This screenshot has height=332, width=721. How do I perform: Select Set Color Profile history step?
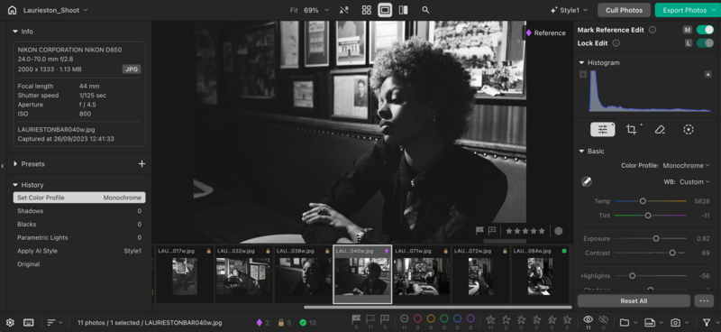click(79, 198)
